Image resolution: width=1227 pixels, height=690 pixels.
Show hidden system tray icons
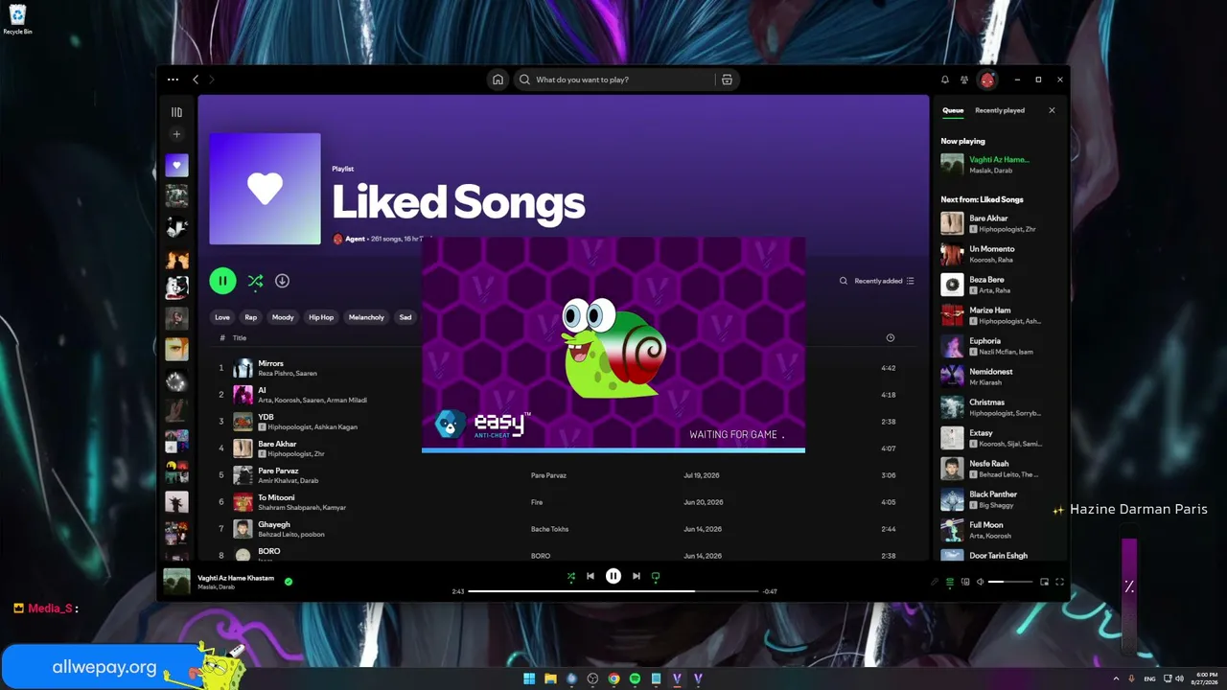tap(1117, 678)
